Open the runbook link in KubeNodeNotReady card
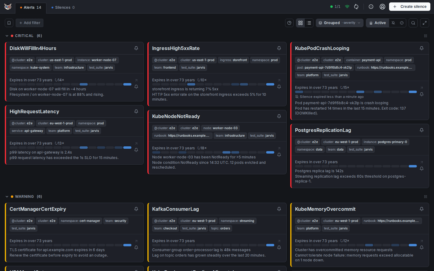Viewport: 434px width, 271px height. coord(182,136)
